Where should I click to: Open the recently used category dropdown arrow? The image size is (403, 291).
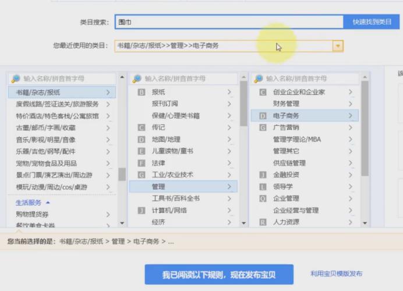[338, 46]
